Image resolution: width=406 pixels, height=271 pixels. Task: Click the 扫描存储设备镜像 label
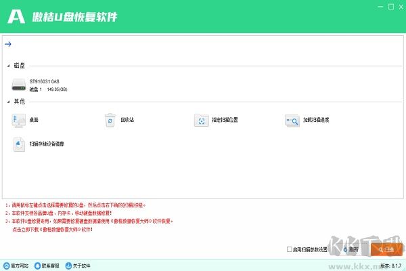coord(47,144)
